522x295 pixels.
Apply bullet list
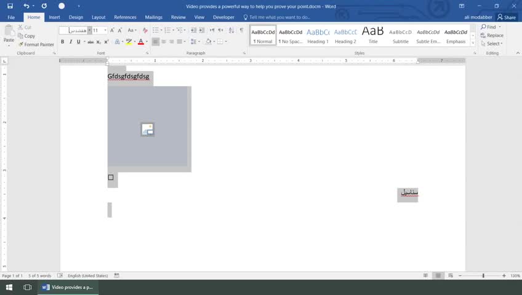coord(156,30)
